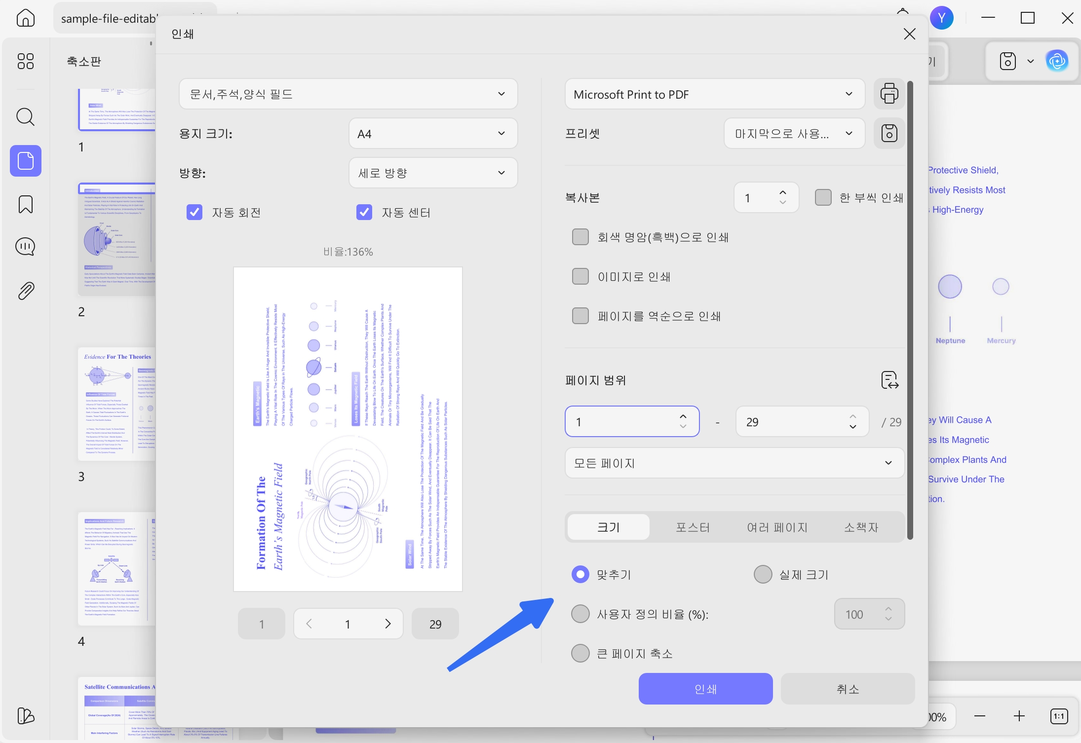The height and width of the screenshot is (743, 1081).
Task: Select the 큰 페이지 축소 radio button
Action: 580,653
